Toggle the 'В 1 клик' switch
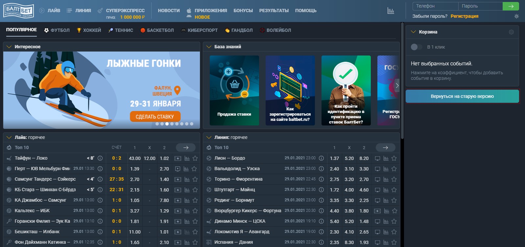525x247 pixels. point(417,47)
